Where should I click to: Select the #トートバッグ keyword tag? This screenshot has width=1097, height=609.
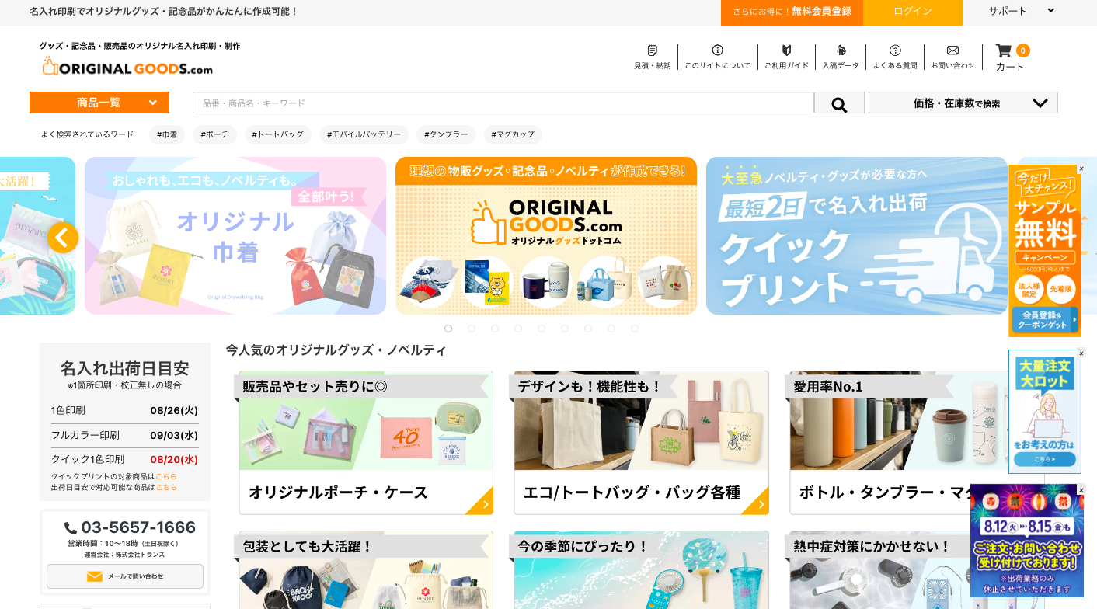[278, 134]
